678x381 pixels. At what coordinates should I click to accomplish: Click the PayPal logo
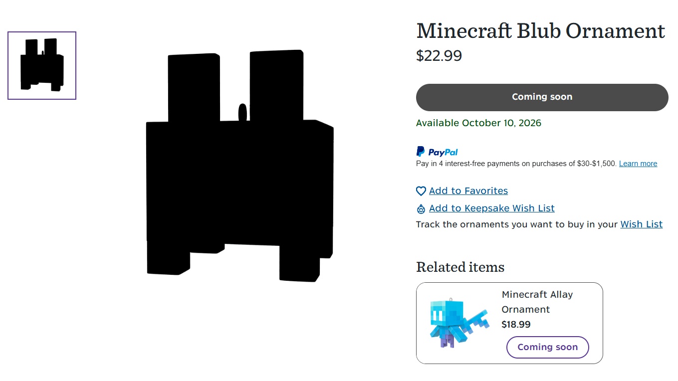[x=437, y=152]
